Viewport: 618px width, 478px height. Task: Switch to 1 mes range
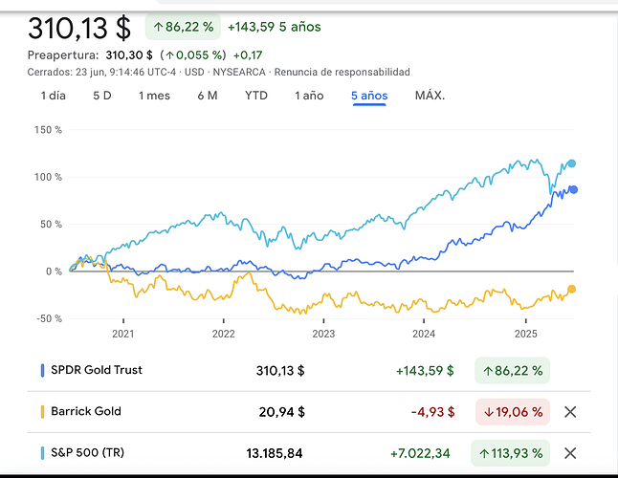[154, 96]
